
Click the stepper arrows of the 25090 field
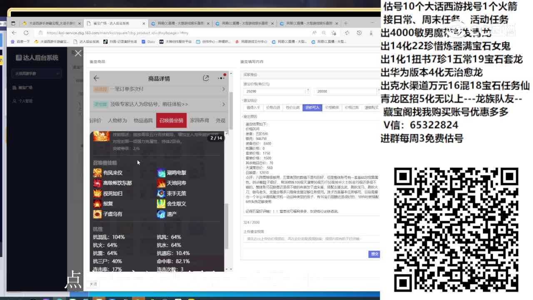pos(308,91)
